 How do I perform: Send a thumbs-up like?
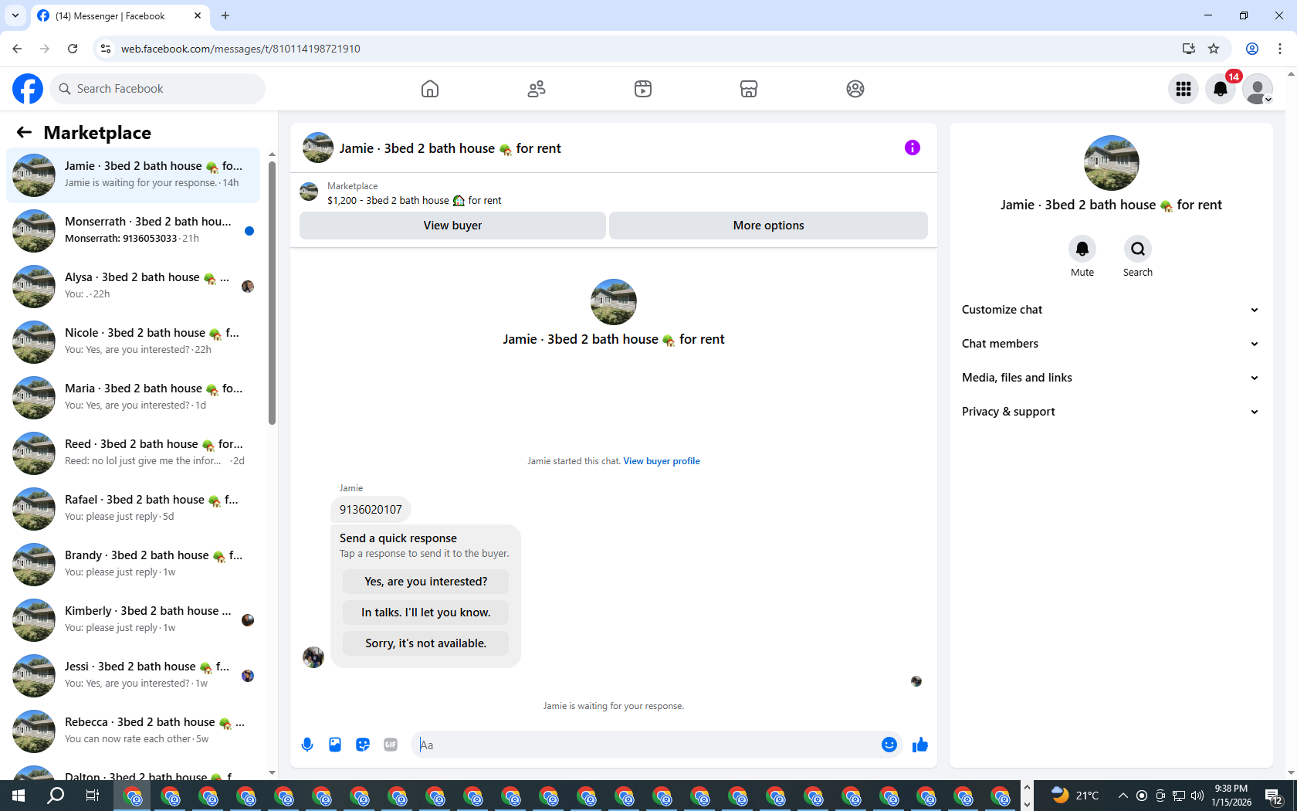click(x=920, y=745)
